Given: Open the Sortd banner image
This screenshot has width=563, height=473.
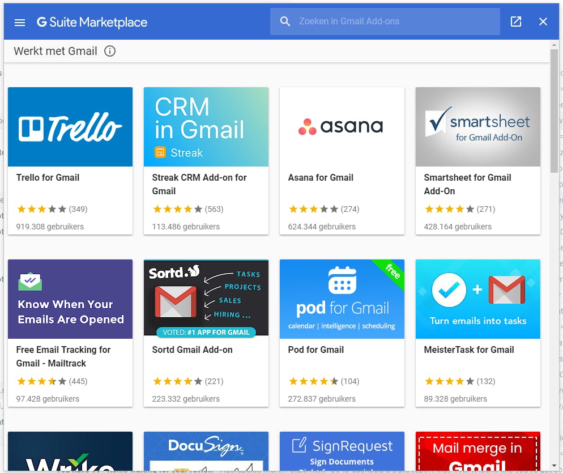Looking at the screenshot, I should click(x=206, y=299).
